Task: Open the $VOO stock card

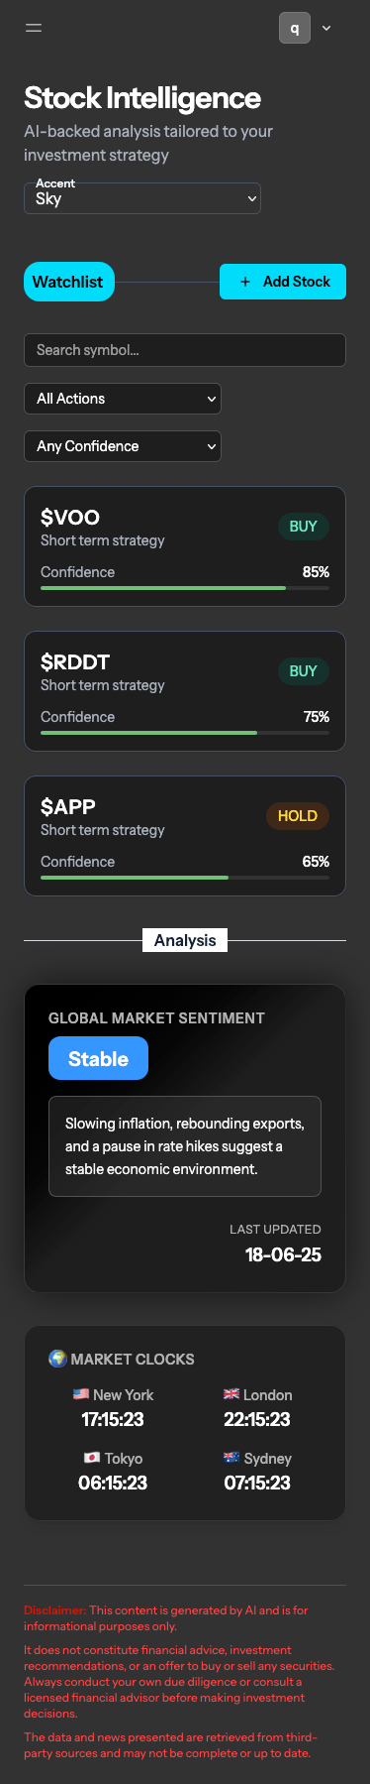Action: pos(185,546)
